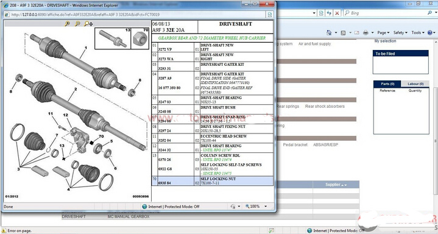Select part 3293 31 driveshaft gaiter kit
The image size is (438, 234).
click(x=212, y=66)
